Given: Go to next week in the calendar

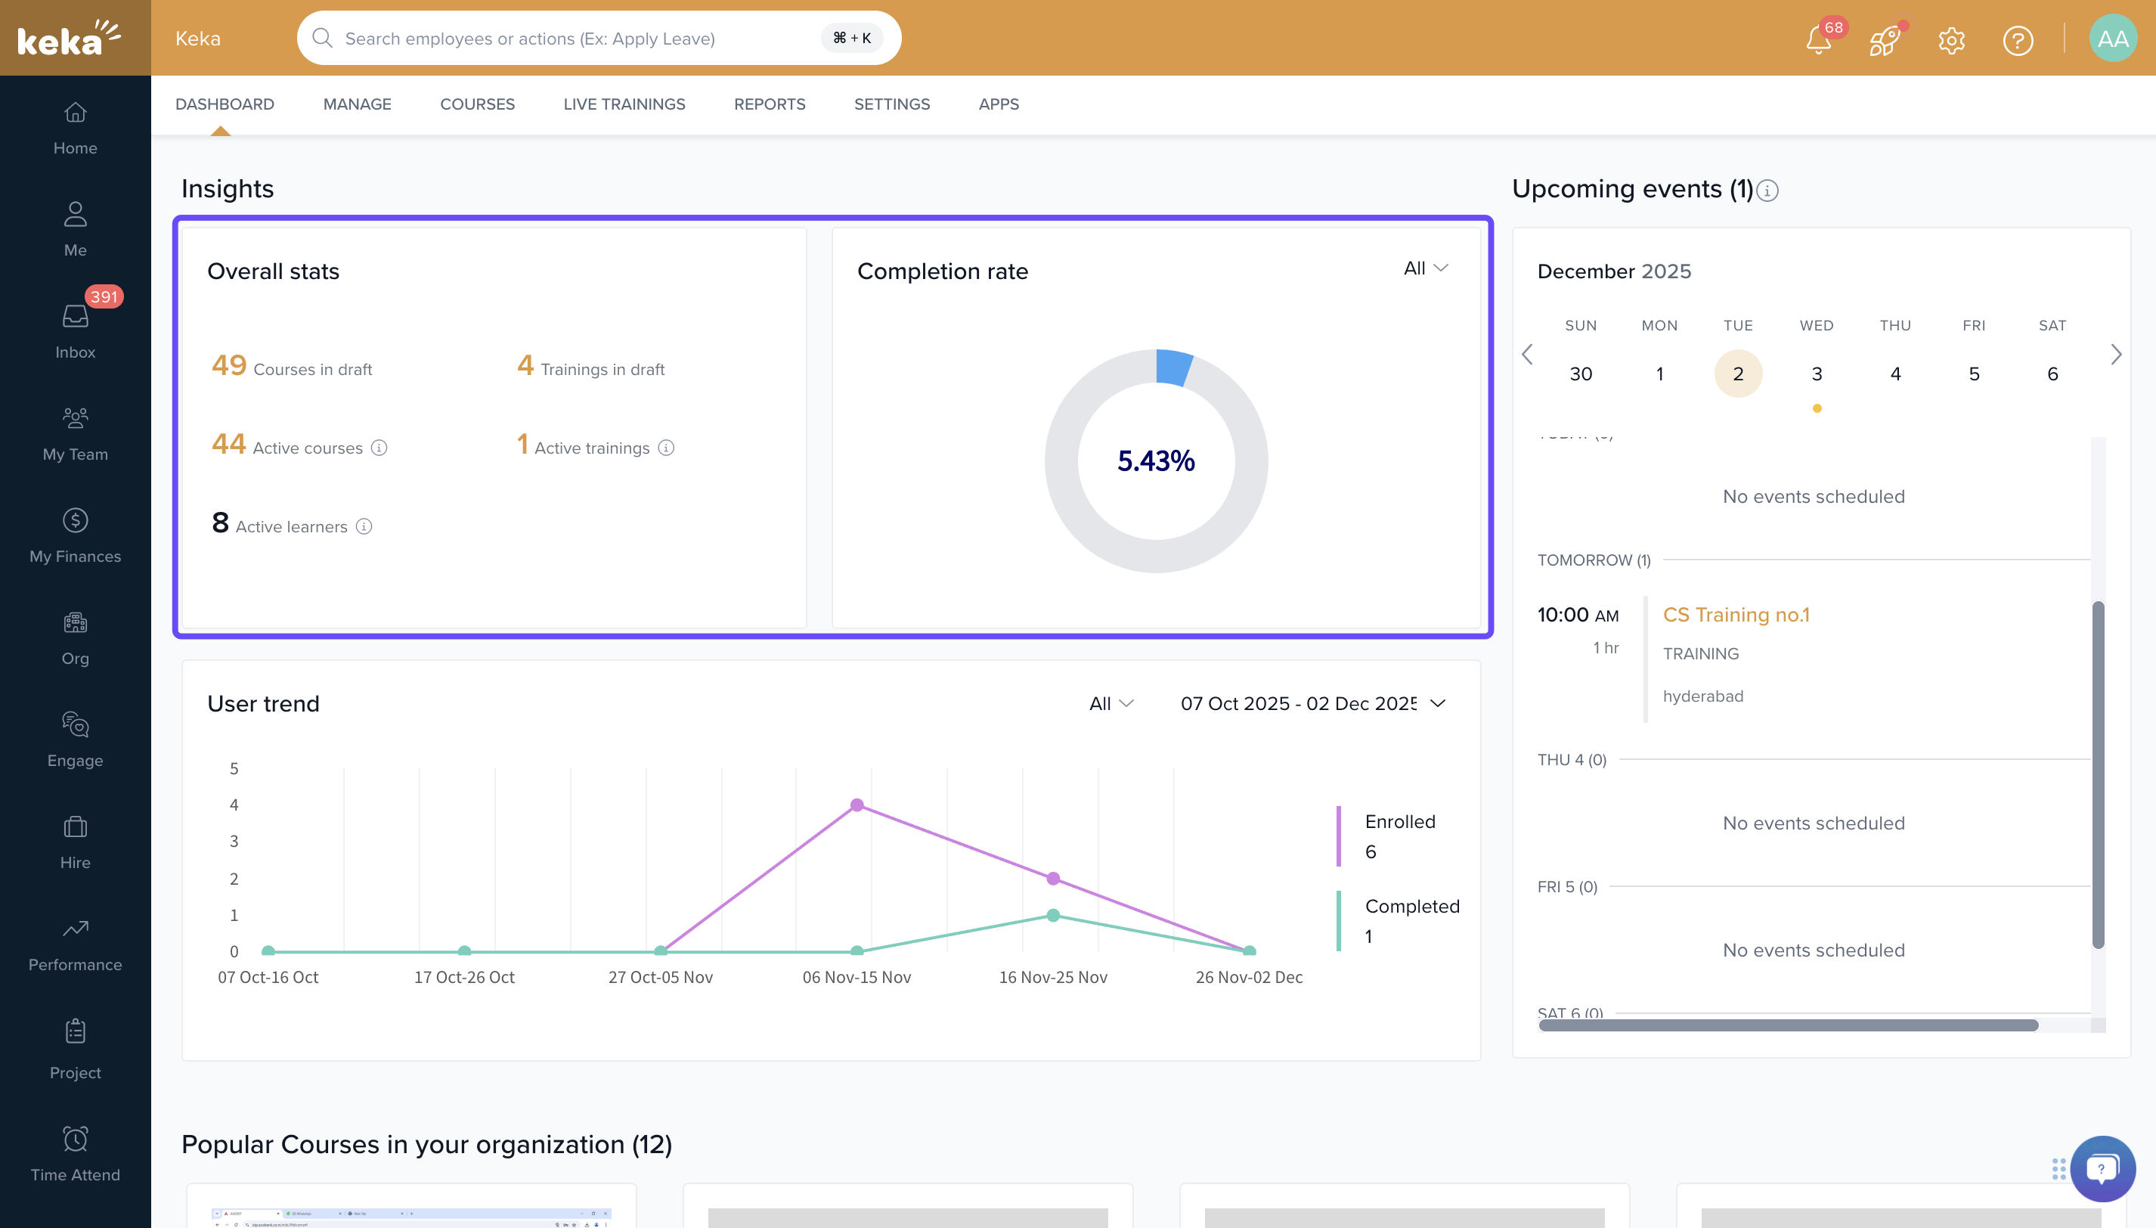Looking at the screenshot, I should click(2115, 354).
